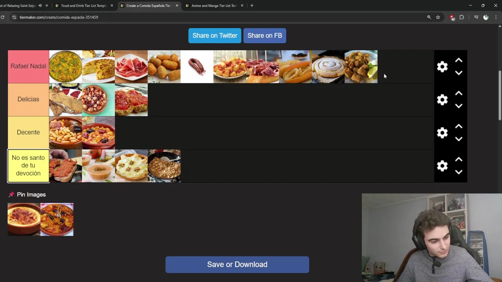The image size is (502, 282).
Task: Click Share on FB button
Action: [x=265, y=36]
